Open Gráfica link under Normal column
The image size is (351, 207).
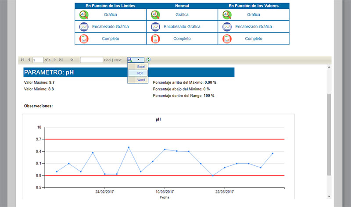[182, 15]
